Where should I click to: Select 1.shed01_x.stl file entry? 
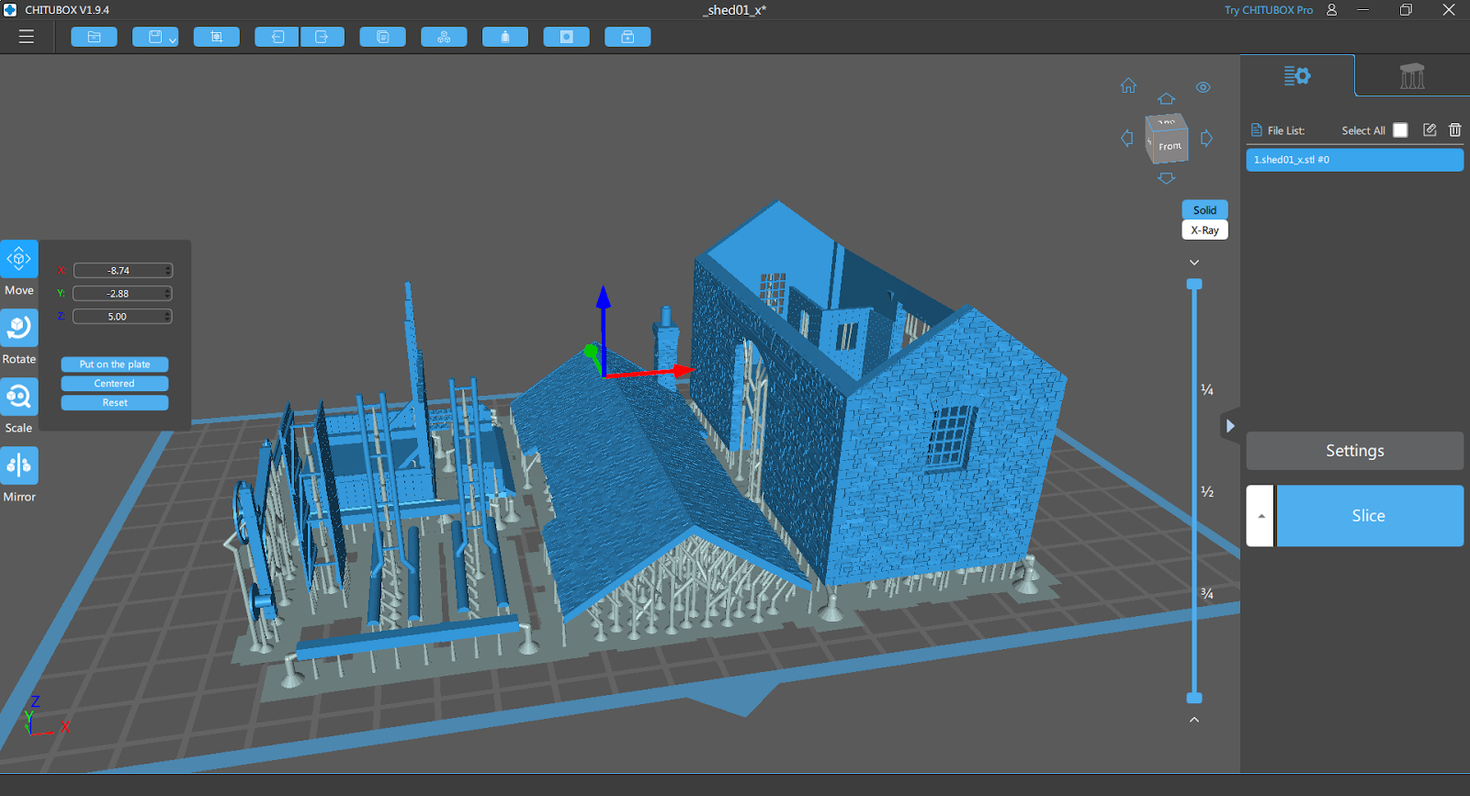pyautogui.click(x=1354, y=160)
